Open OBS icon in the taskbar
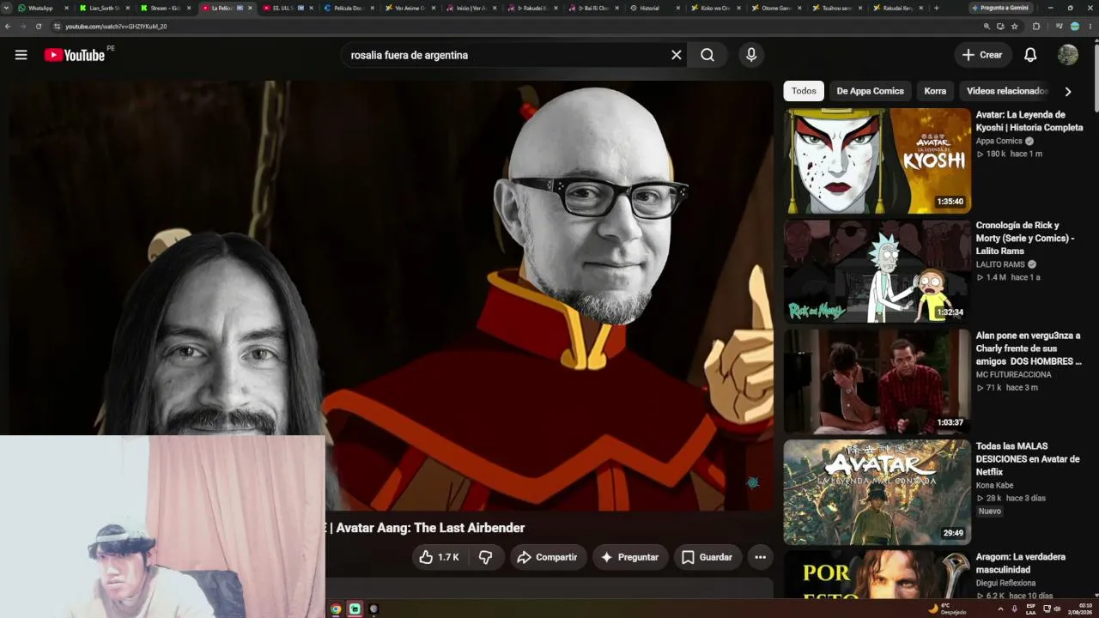The image size is (1099, 618). pyautogui.click(x=373, y=609)
